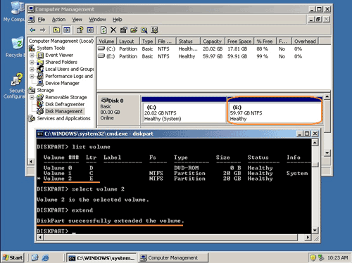Select Device Manager in the tree
Image resolution: width=352 pixels, height=263 pixels.
point(62,83)
